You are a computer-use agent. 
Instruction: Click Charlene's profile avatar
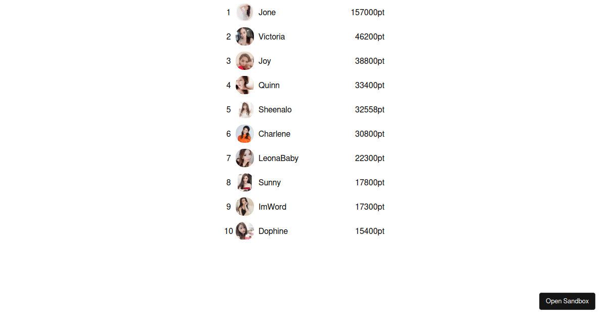coord(245,134)
